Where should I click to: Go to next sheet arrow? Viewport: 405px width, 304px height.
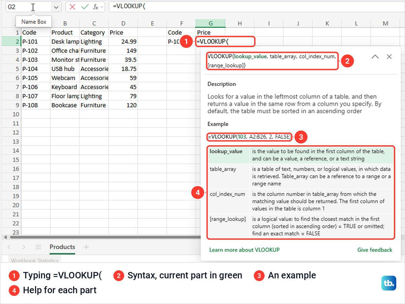click(x=24, y=247)
